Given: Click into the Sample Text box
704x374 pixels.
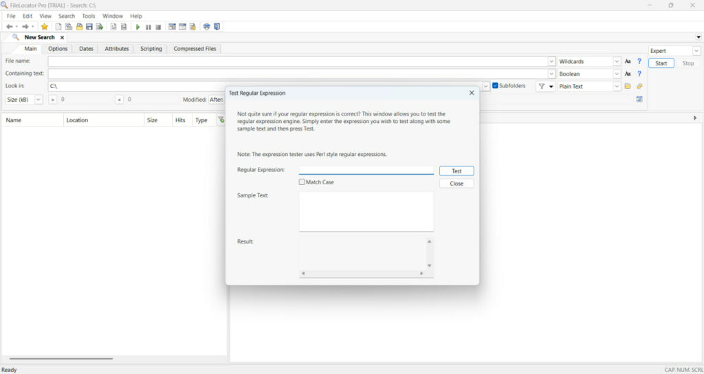Looking at the screenshot, I should 366,212.
